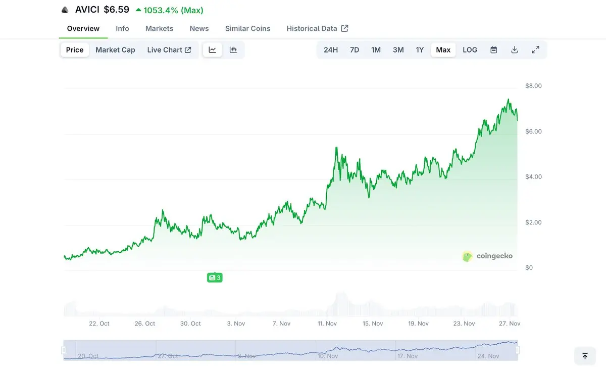606x367 pixels.
Task: Select the Price chart mode
Action: [75, 50]
